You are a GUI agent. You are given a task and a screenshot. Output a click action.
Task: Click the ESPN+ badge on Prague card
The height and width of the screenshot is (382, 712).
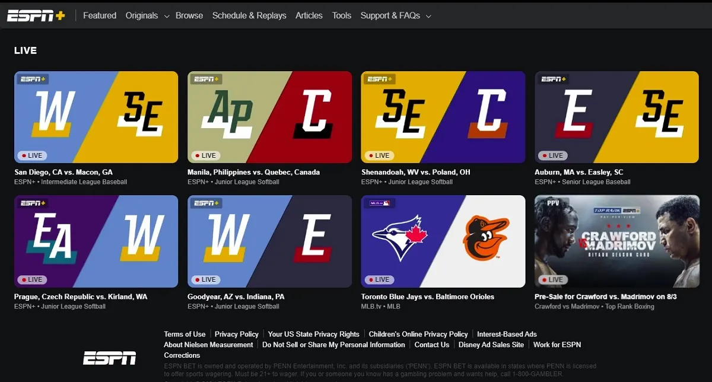(x=34, y=203)
